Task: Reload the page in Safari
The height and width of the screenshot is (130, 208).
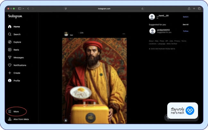Action: tap(142, 9)
